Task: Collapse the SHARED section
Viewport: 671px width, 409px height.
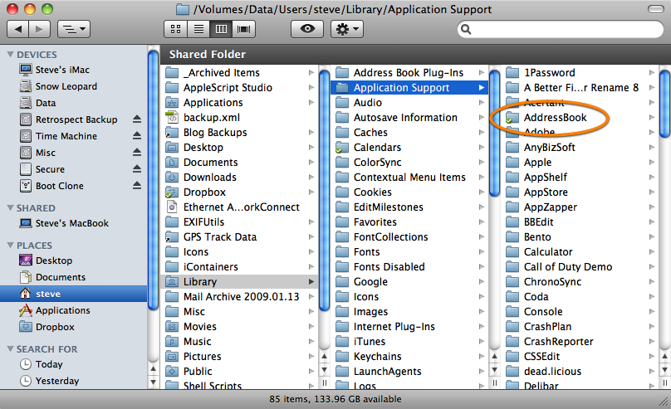Action: pos(10,208)
